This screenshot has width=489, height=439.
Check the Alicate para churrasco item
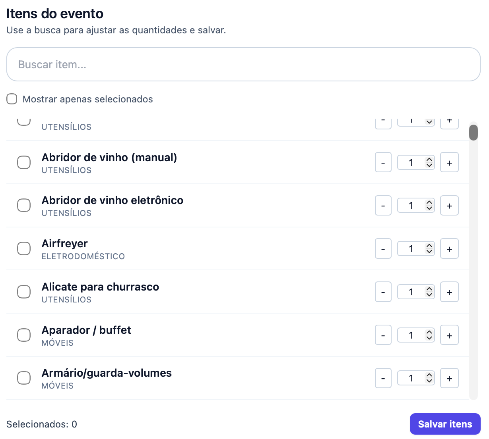pos(24,291)
